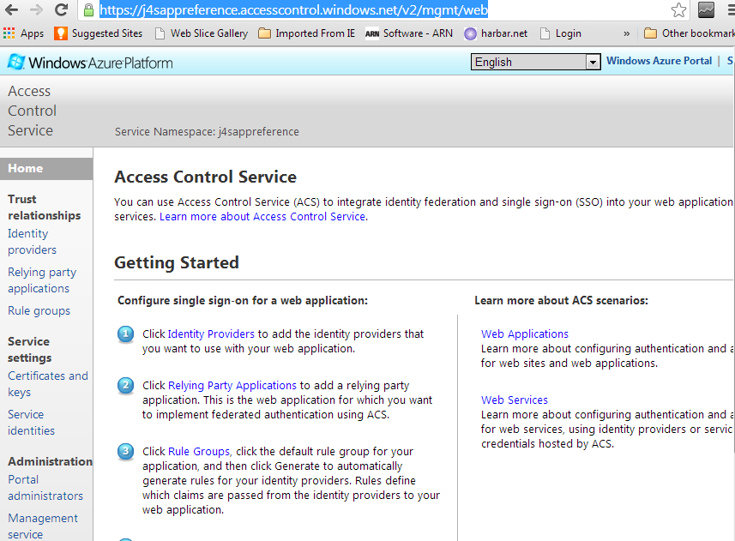Click the Configure single sign-on heading
This screenshot has height=541, width=735.
[243, 301]
